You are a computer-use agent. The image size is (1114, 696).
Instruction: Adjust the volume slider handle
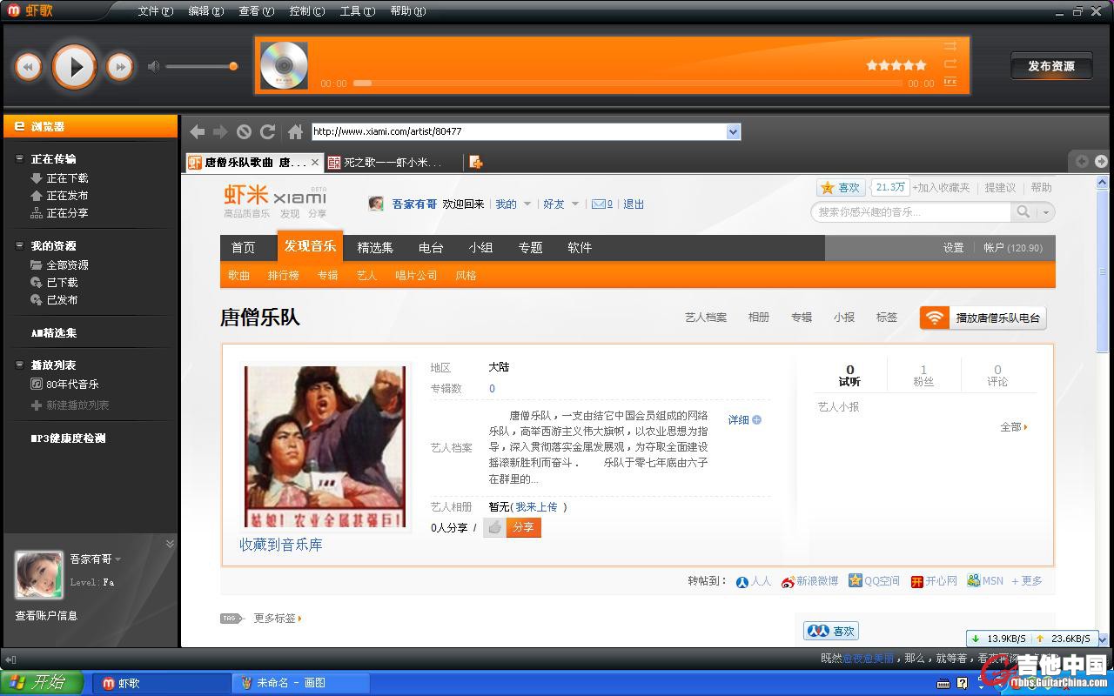point(233,66)
